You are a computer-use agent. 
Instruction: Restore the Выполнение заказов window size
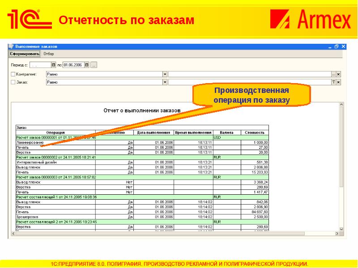[336, 46]
